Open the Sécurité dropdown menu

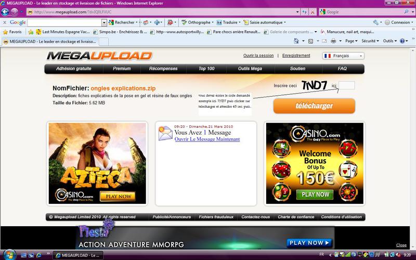pyautogui.click(x=370, y=41)
